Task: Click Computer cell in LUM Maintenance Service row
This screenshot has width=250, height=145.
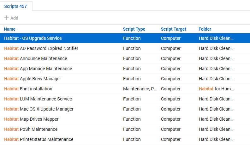Action: coord(171,99)
